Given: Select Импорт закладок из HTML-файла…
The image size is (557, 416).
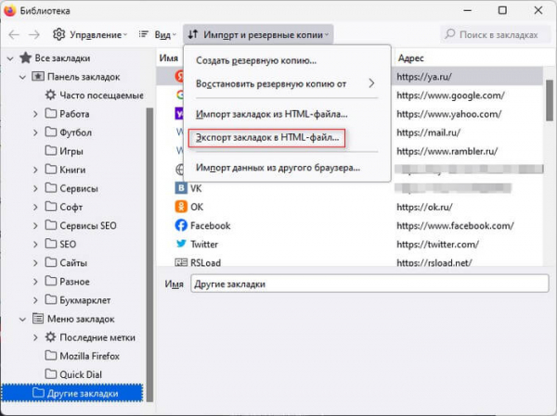Looking at the screenshot, I should click(272, 114).
